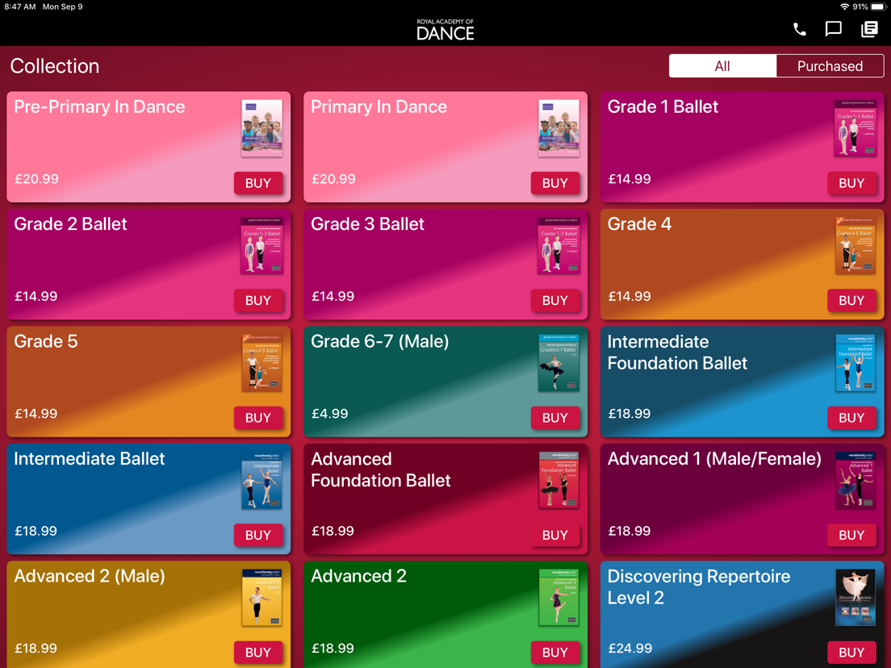The height and width of the screenshot is (668, 891).
Task: Tap the Royal Academy of Dance logo
Action: click(445, 30)
